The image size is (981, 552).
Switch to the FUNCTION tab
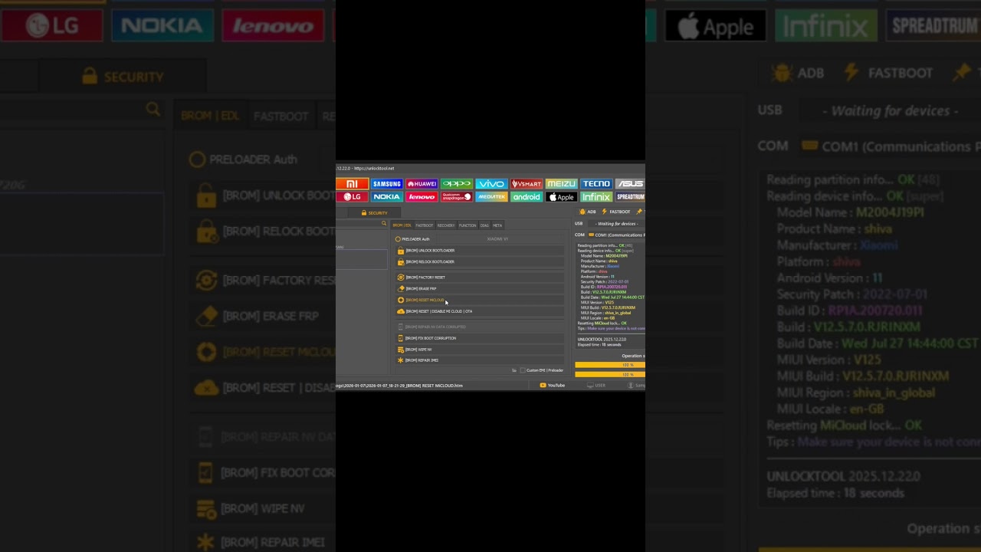coord(468,225)
